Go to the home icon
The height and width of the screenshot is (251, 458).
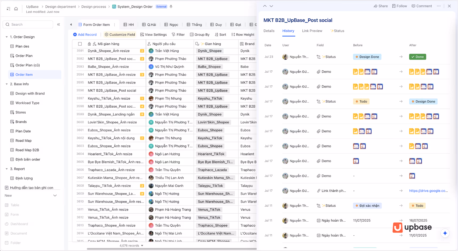click(x=16, y=9)
